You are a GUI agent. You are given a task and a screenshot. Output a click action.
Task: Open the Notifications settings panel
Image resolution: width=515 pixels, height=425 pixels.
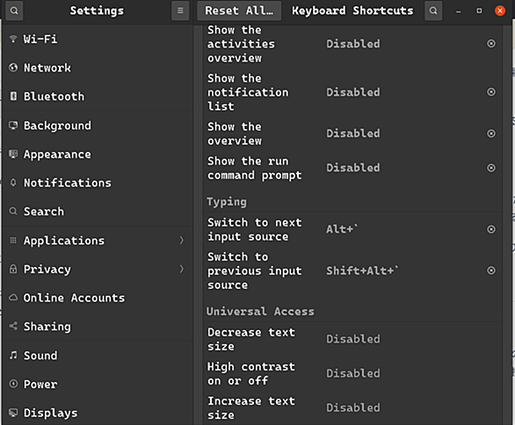pyautogui.click(x=98, y=183)
